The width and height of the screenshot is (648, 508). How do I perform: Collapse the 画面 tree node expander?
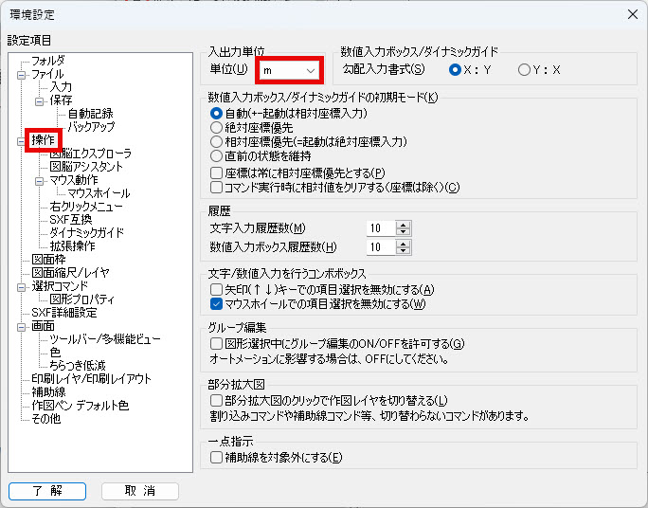pyautogui.click(x=22, y=326)
